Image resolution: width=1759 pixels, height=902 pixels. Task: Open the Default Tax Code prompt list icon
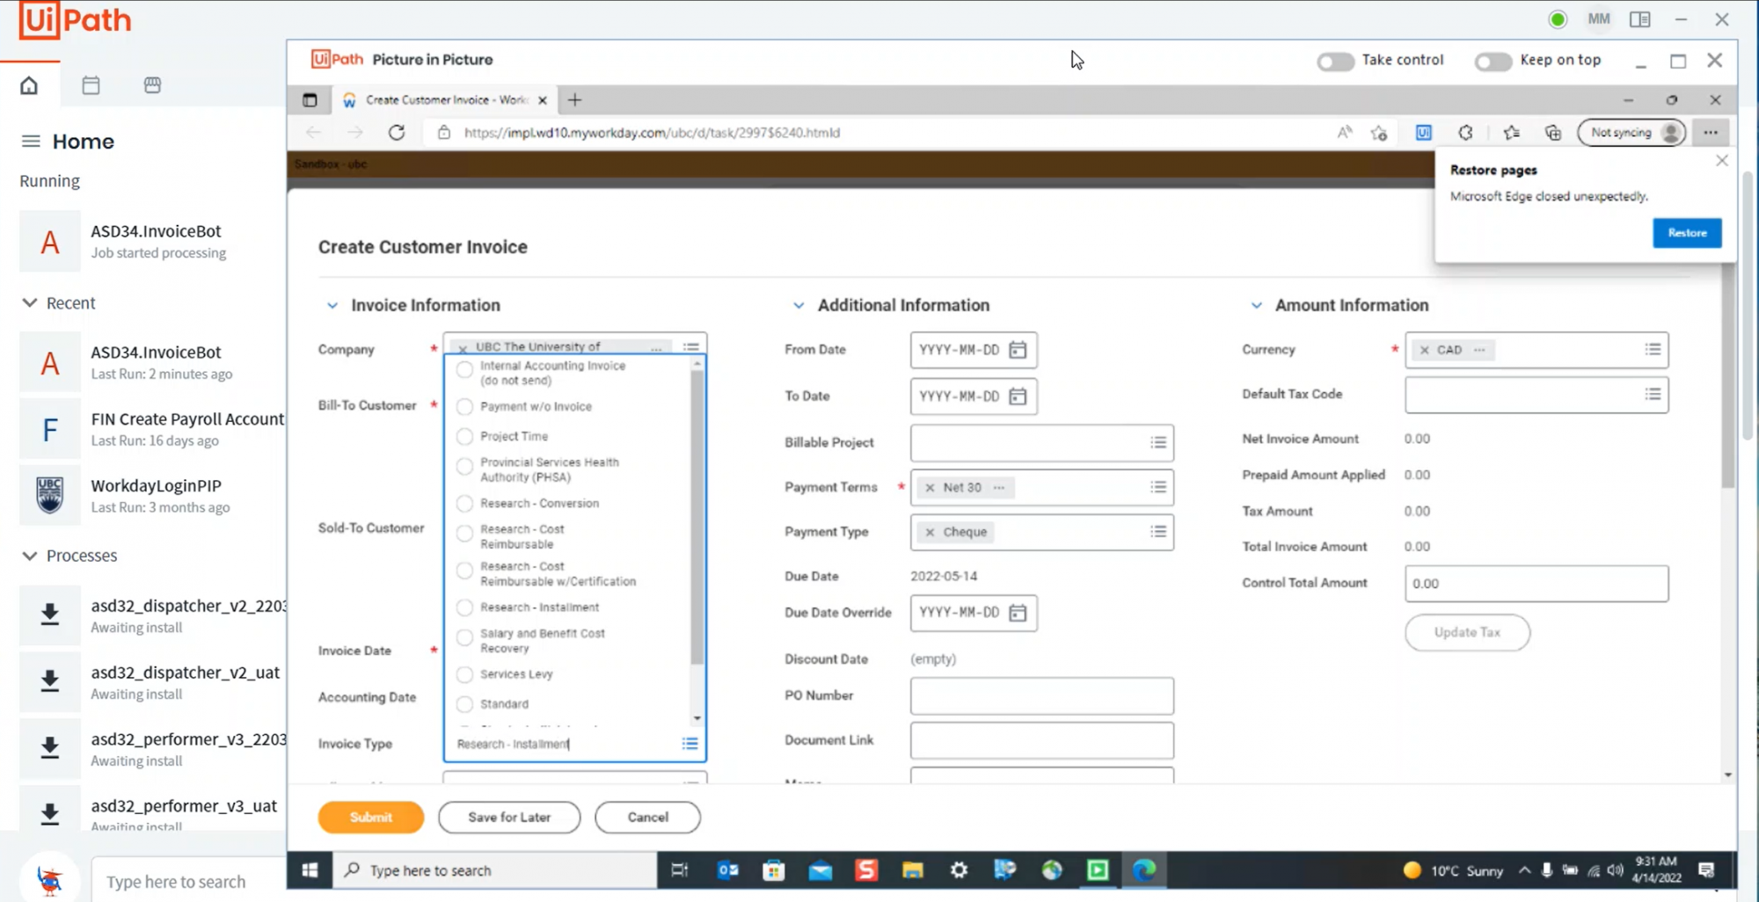click(1653, 395)
